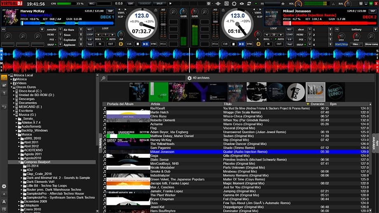Toggle Deck 2 key lock icon
Image resolution: width=379 pixels, height=213 pixels.
[258, 44]
